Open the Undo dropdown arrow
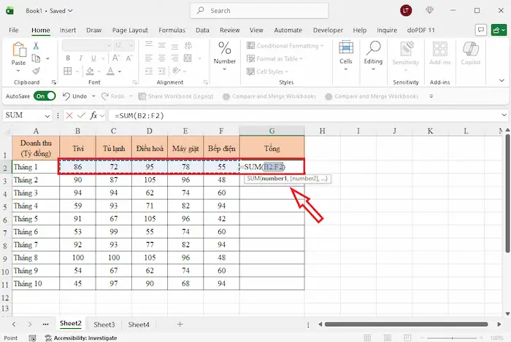Screen dimensions: 511x342 coord(93,96)
